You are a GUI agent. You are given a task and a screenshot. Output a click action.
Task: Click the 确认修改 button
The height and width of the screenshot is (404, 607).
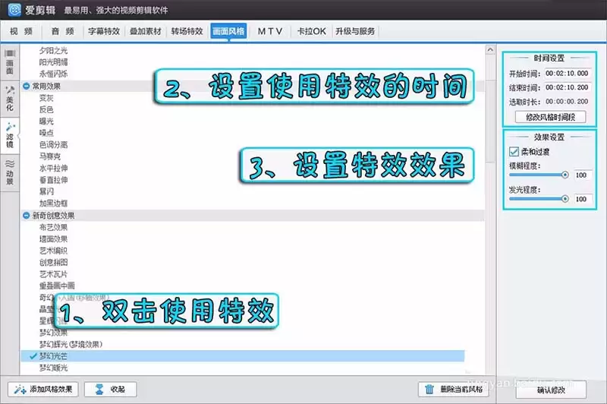coord(551,390)
